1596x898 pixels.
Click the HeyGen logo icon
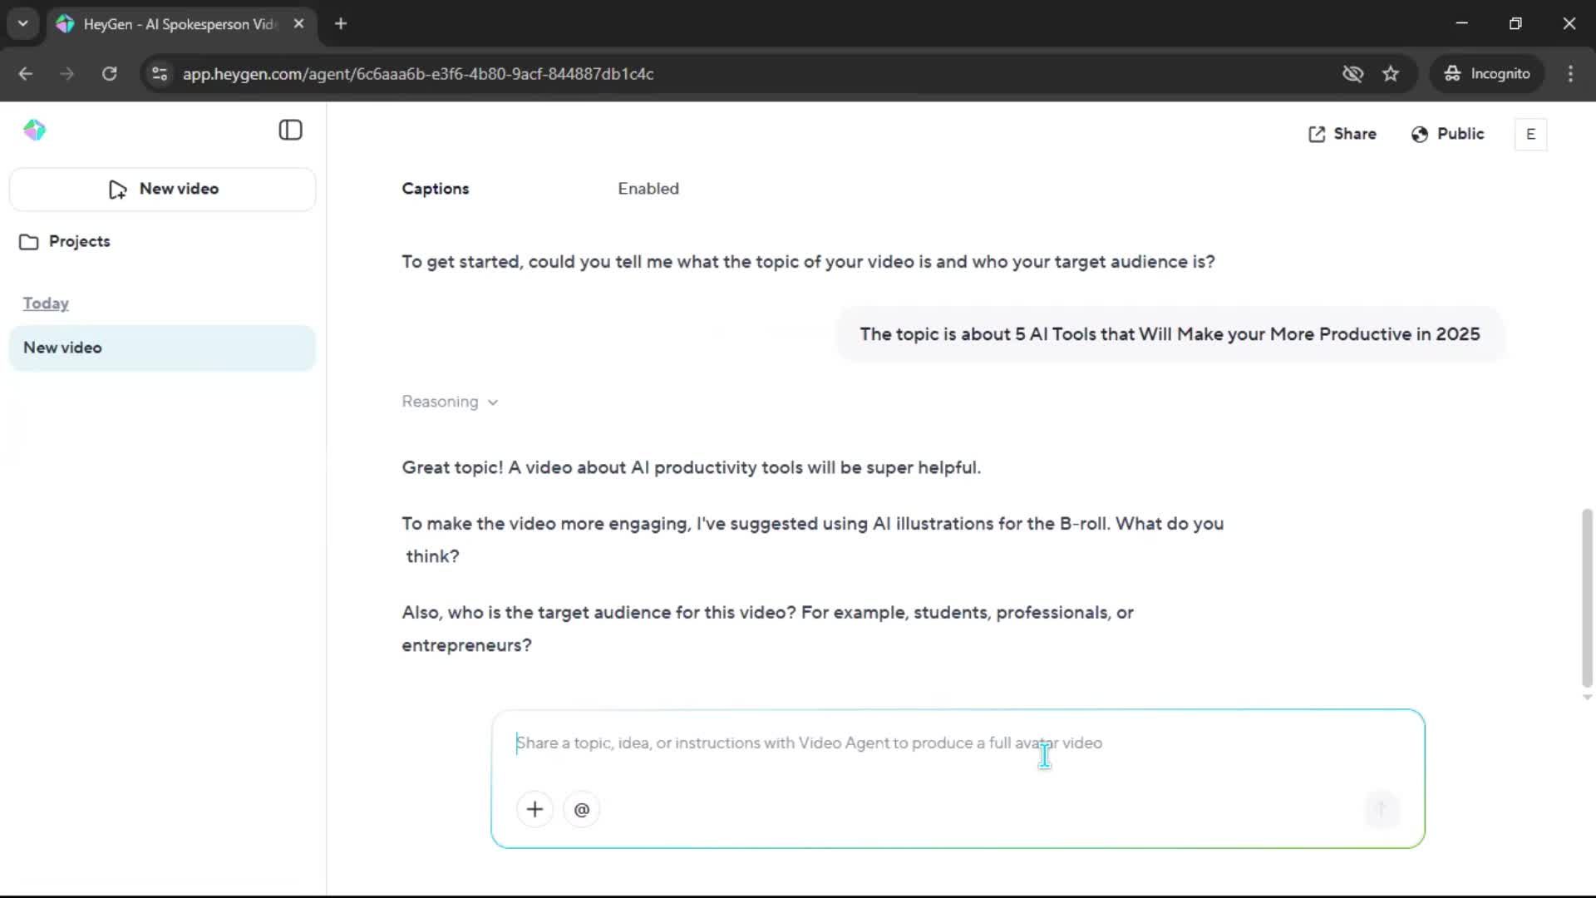pos(34,131)
